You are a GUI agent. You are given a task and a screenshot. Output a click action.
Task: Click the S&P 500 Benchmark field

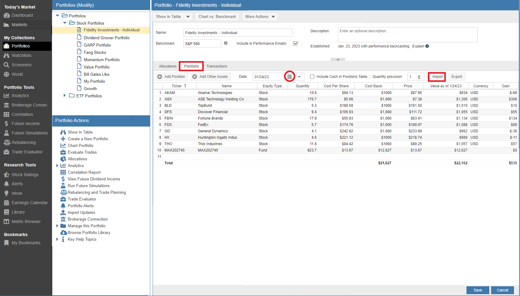point(202,44)
